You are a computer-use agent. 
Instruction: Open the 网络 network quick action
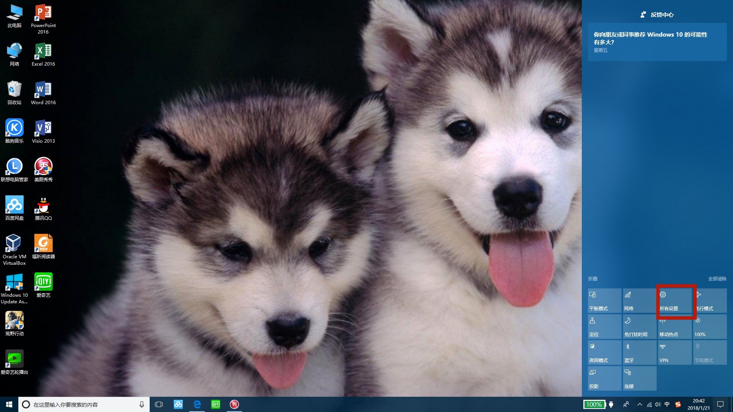point(639,301)
